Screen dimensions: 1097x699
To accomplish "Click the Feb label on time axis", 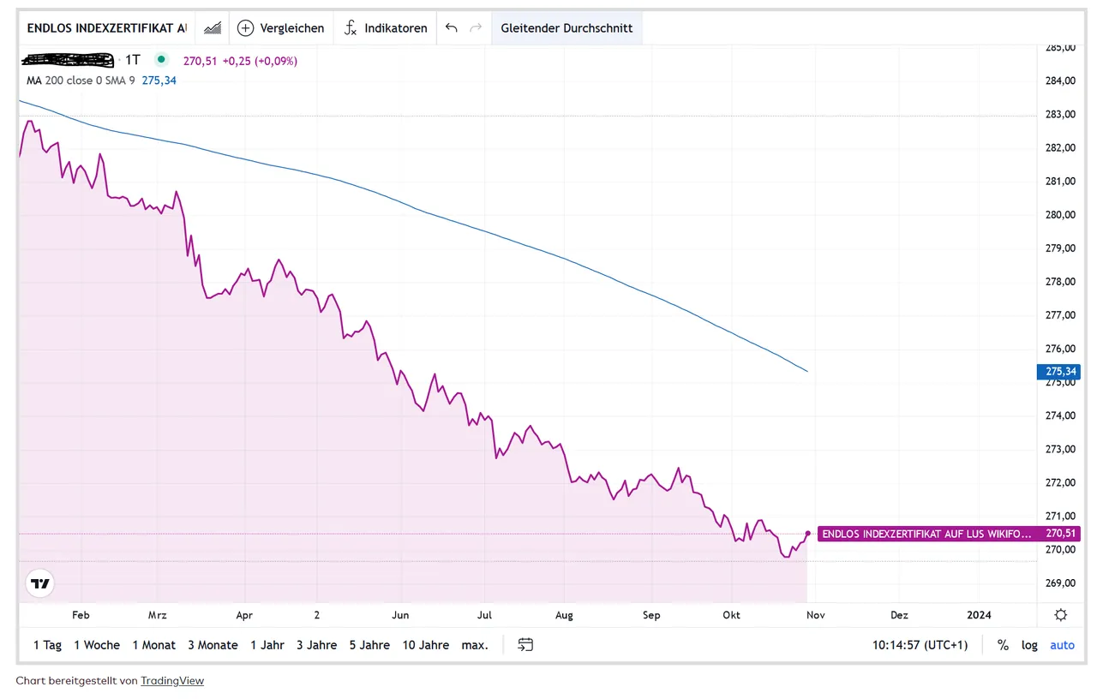I will click(81, 615).
